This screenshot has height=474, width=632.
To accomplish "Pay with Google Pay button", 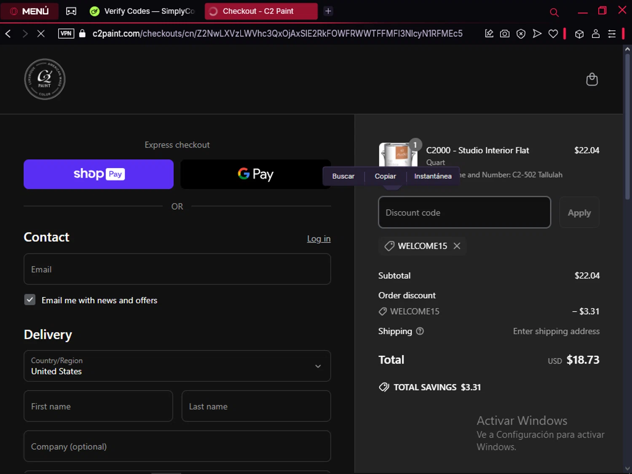I will 255,174.
